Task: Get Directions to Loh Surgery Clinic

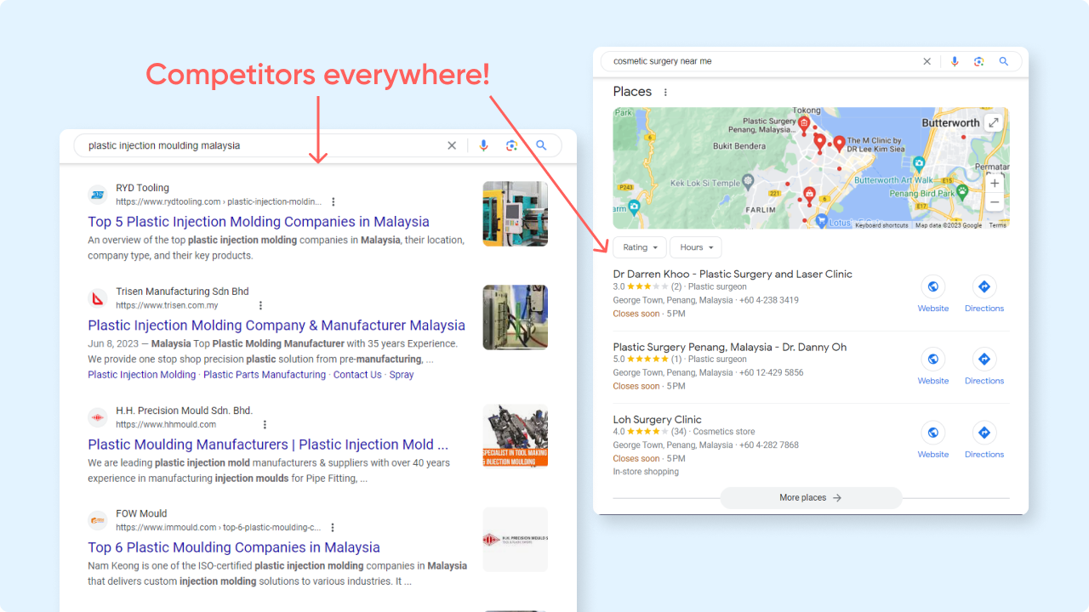Action: [984, 440]
